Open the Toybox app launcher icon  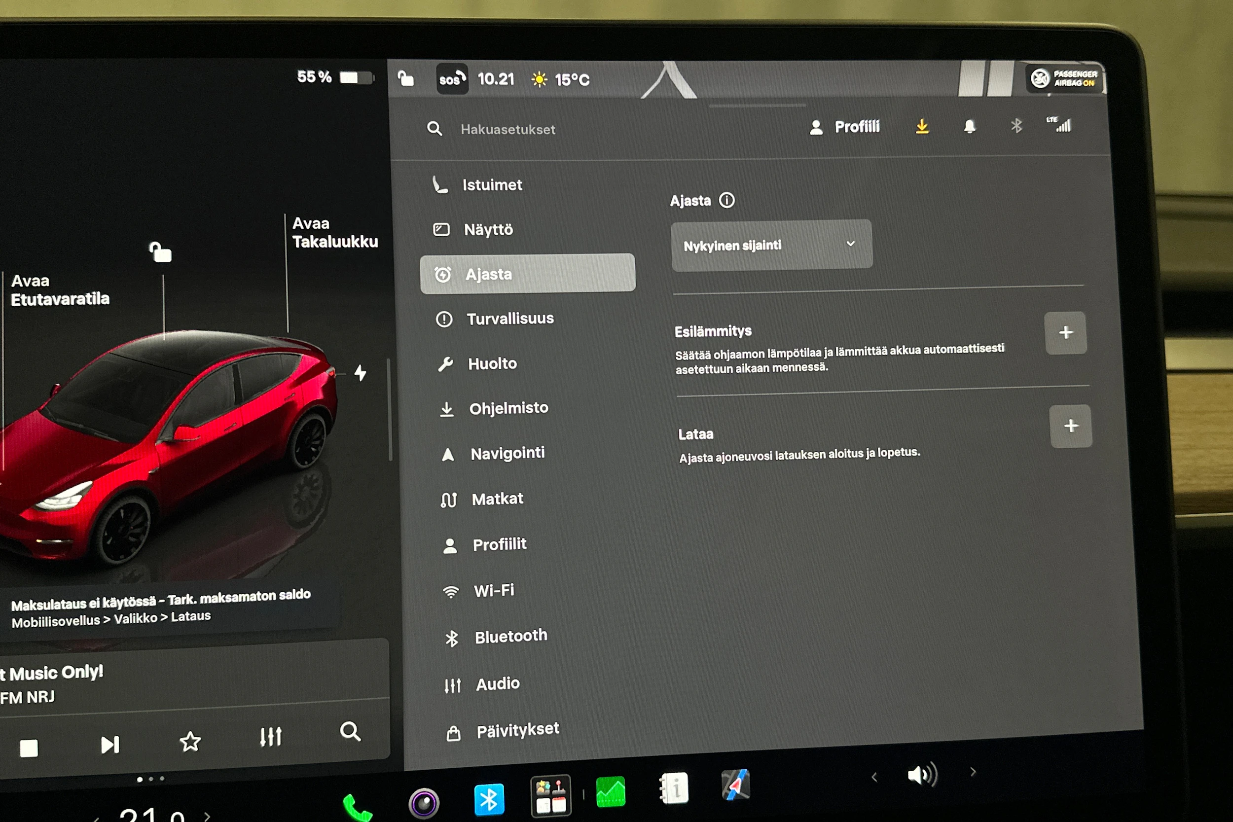[550, 796]
